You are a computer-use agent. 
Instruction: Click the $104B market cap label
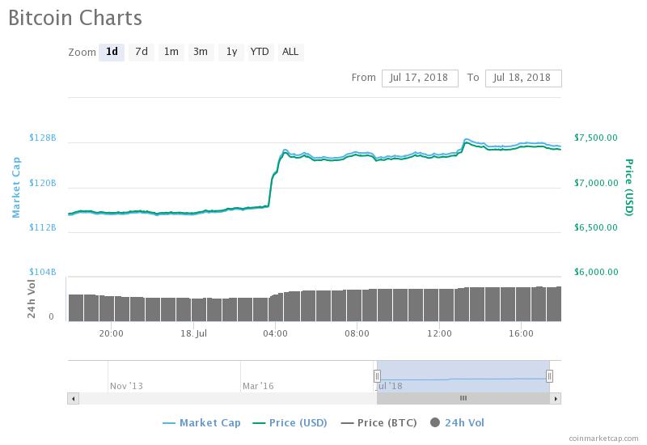click(x=43, y=272)
